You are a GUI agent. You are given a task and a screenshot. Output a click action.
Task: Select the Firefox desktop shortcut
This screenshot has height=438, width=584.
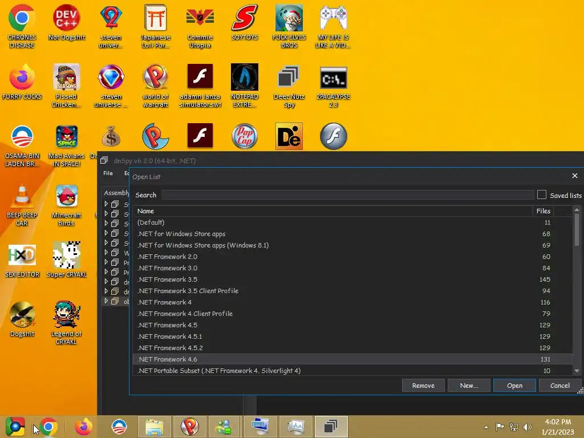click(22, 82)
